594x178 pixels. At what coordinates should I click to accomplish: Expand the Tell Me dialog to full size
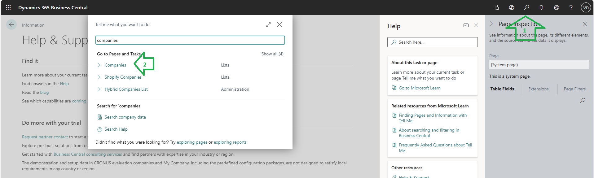point(268,24)
